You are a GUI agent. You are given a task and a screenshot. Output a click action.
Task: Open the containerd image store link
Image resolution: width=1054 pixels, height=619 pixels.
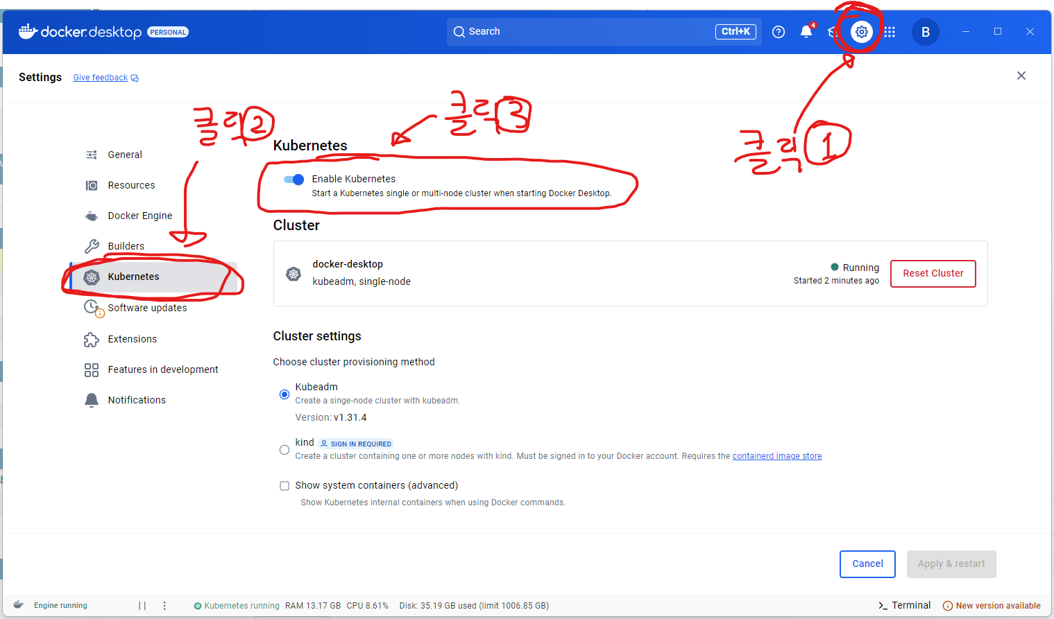[777, 456]
